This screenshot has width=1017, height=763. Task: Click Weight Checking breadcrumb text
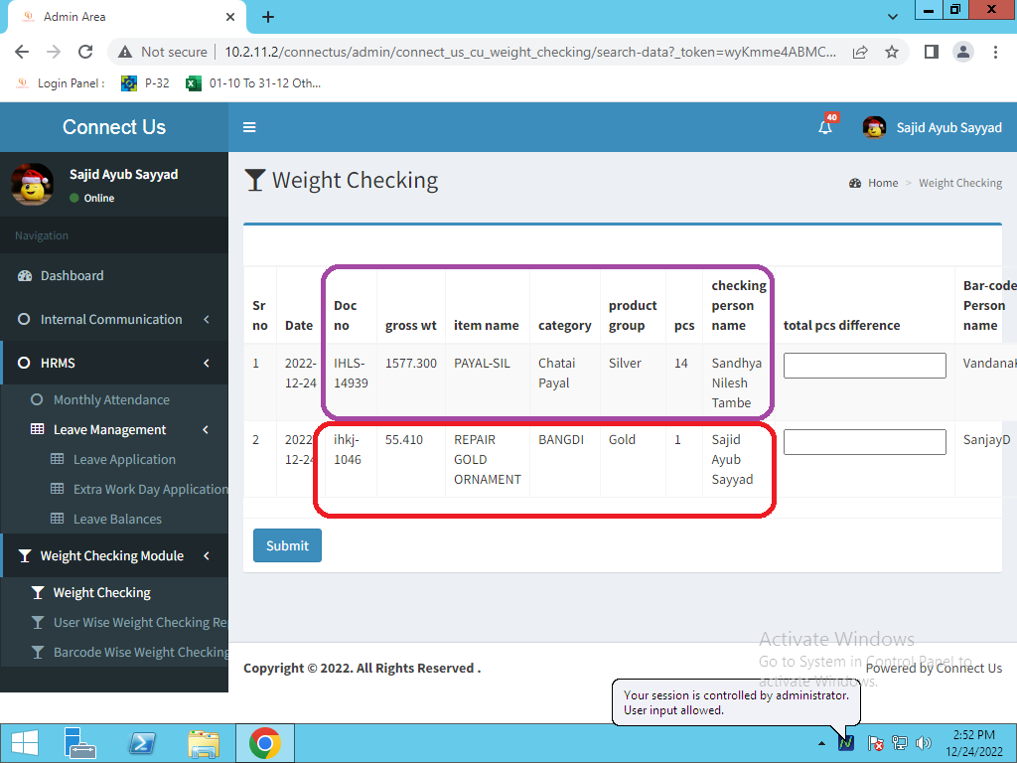click(960, 183)
